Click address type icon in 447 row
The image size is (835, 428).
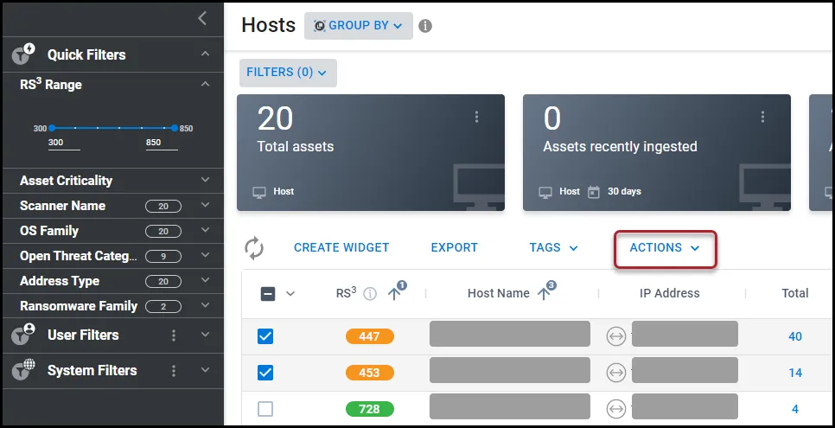(x=616, y=336)
